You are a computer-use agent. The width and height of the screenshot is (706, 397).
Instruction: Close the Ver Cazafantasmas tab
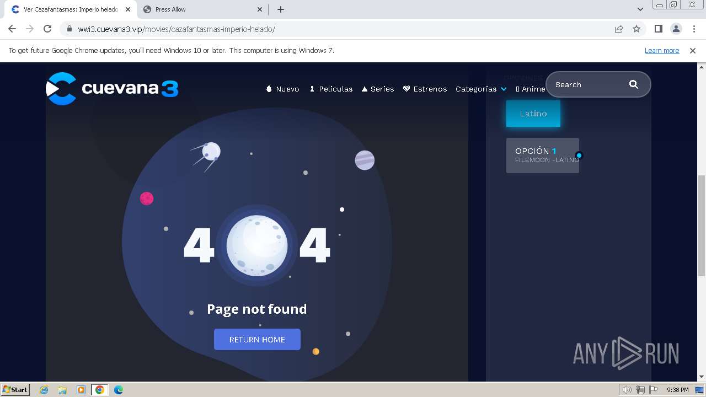pyautogui.click(x=127, y=9)
